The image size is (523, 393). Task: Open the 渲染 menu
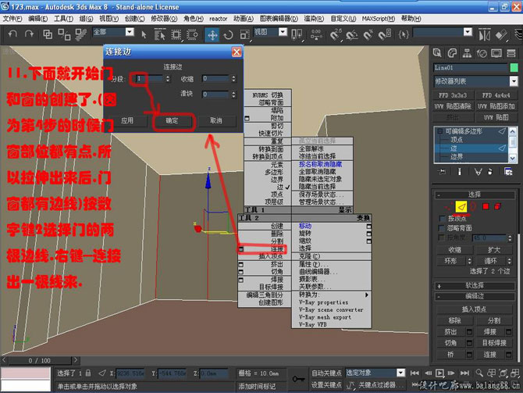[314, 19]
